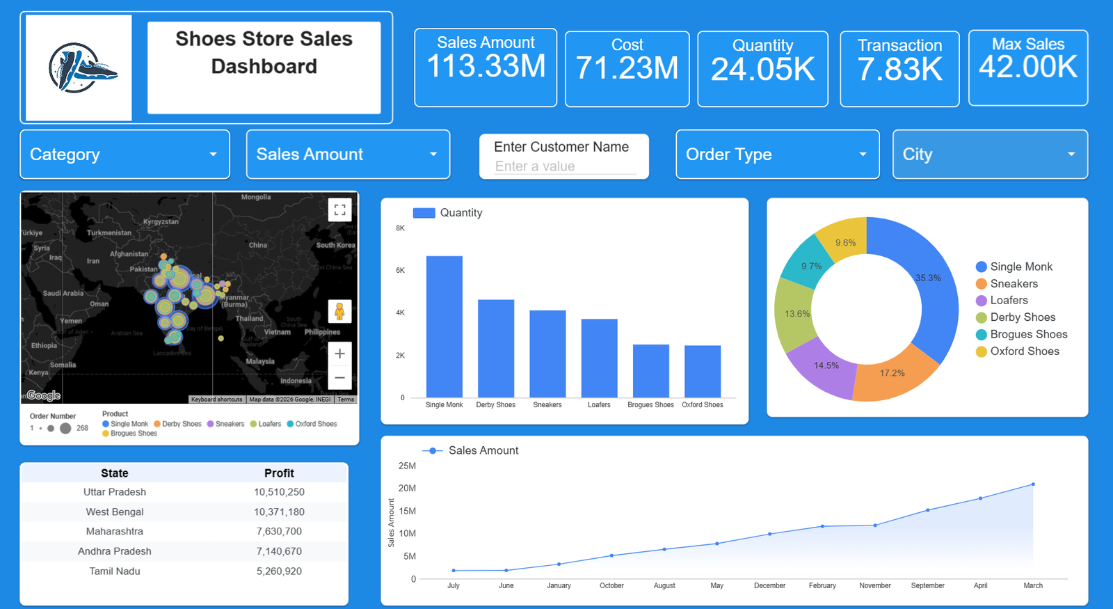Expand the Sales Amount filter dropdown

pyautogui.click(x=348, y=155)
